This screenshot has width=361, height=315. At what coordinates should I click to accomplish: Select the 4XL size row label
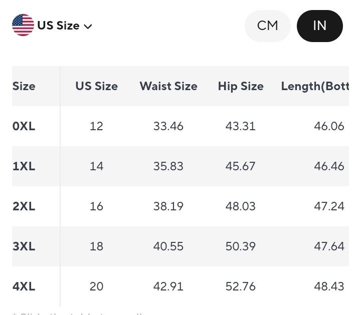tap(24, 286)
